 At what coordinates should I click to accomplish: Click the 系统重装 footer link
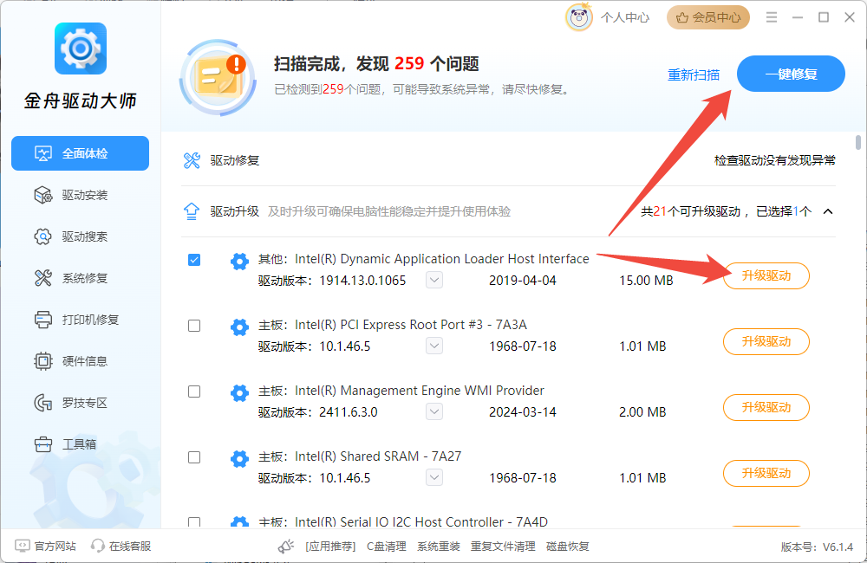[x=439, y=547]
